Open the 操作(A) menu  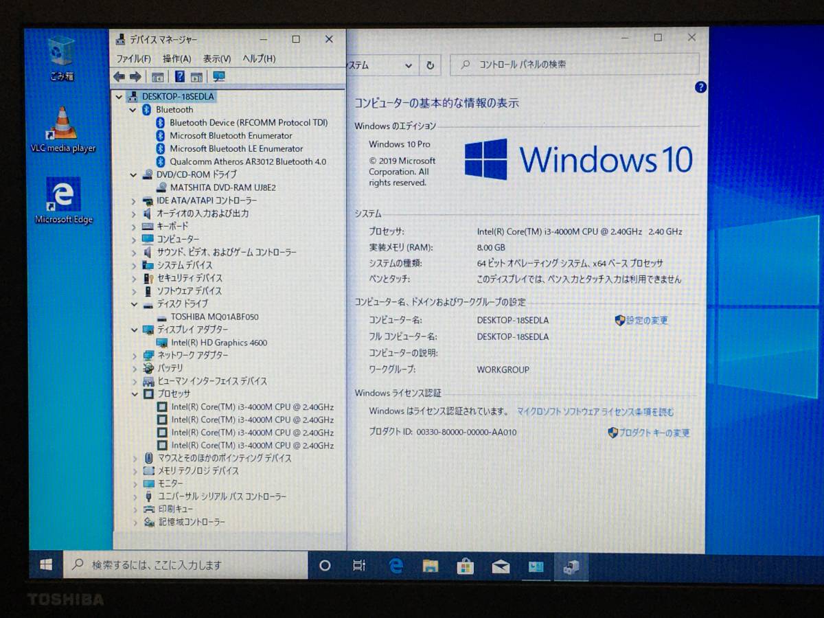(x=177, y=59)
